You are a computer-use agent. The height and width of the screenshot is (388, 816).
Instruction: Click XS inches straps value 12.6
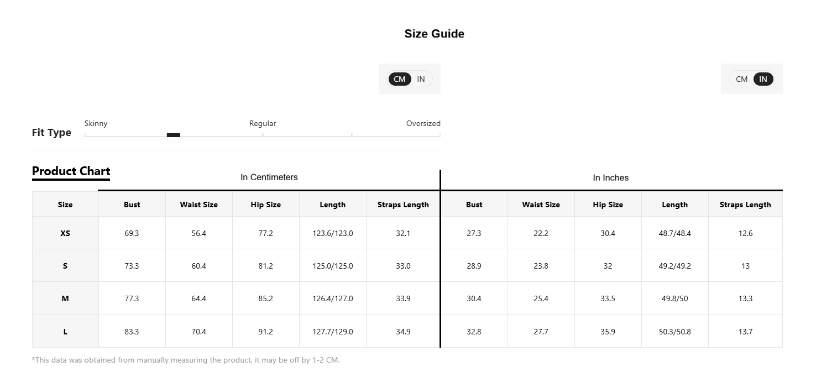[x=745, y=233]
